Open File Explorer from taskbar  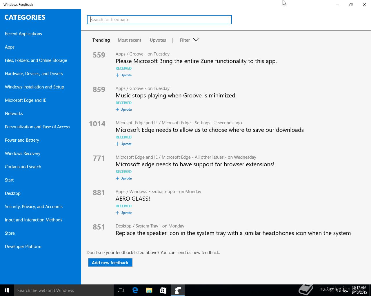[149, 290]
